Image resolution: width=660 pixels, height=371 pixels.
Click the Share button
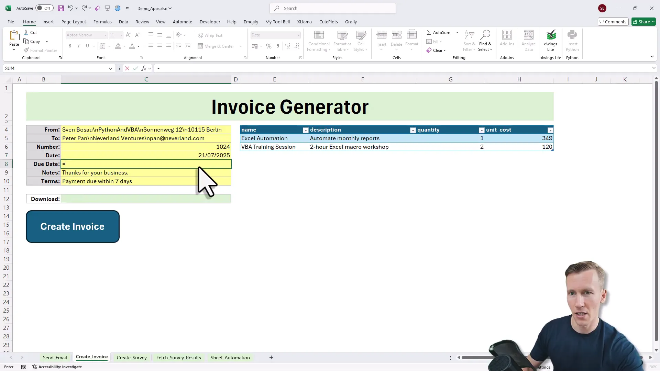click(x=642, y=22)
